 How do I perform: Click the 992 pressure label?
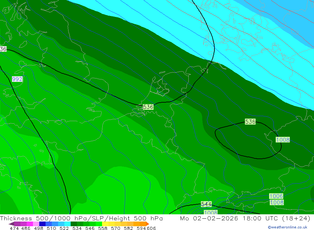pos(17,79)
